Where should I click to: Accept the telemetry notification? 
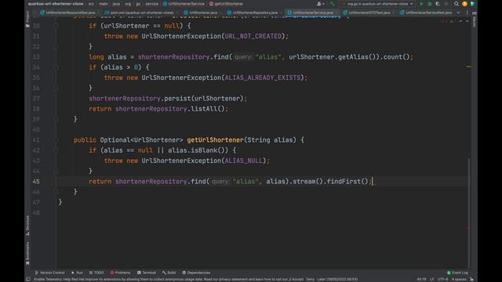pos(298,279)
